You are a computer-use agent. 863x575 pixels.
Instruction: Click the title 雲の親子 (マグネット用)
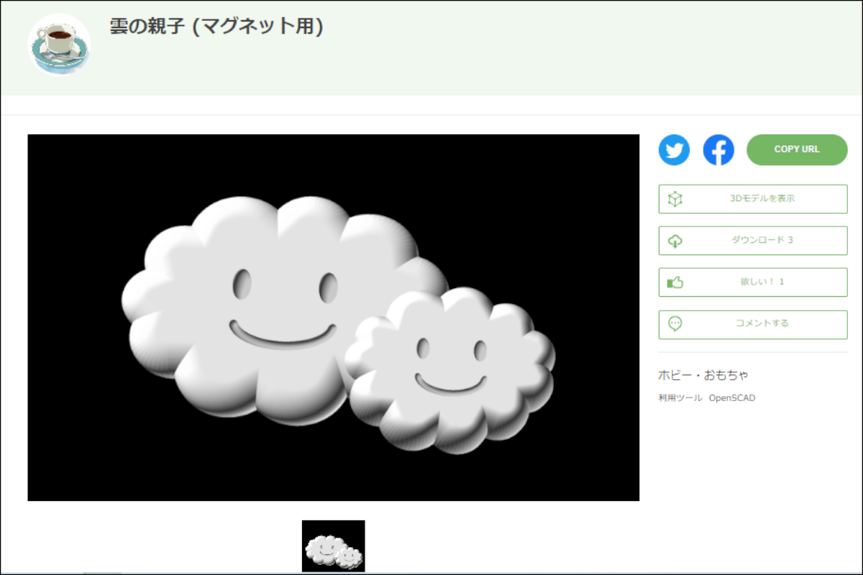click(x=216, y=27)
